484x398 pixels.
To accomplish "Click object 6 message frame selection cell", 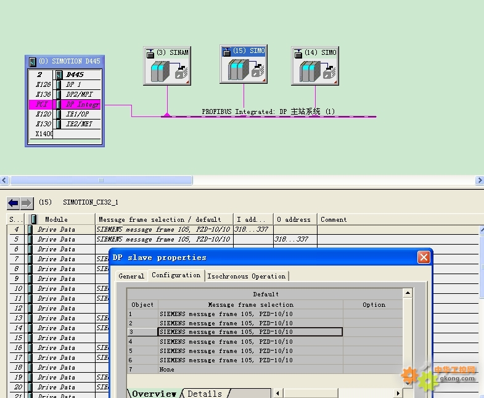I will pos(250,360).
